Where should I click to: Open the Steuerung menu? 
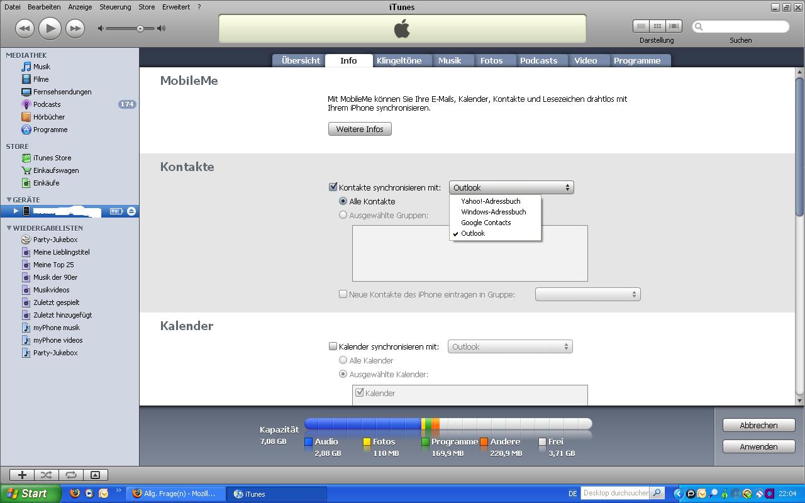point(116,7)
